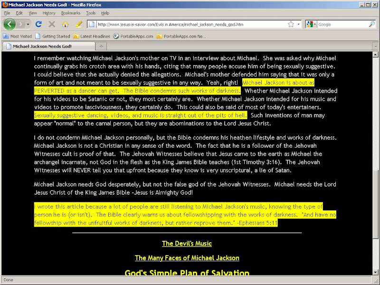
Task: Focus the URL address field
Action: click(191, 24)
